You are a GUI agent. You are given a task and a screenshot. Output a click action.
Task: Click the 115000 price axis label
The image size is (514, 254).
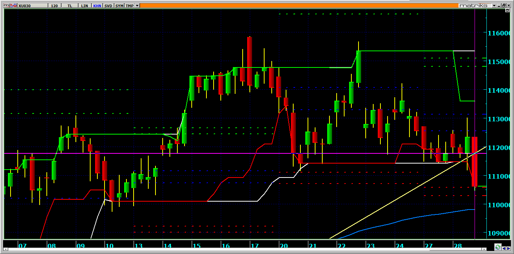pos(499,62)
